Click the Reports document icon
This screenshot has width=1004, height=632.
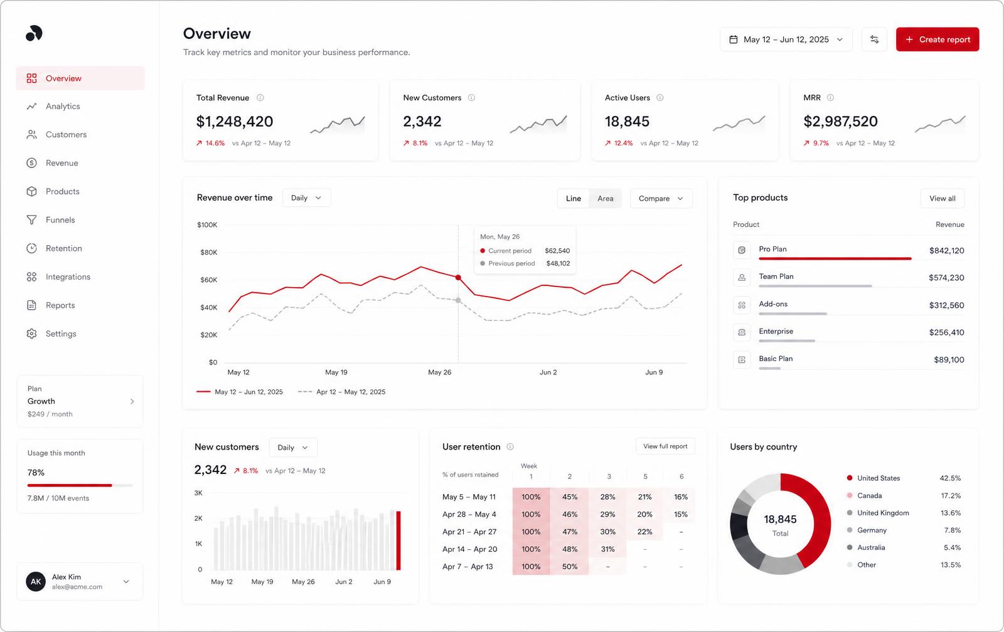31,305
